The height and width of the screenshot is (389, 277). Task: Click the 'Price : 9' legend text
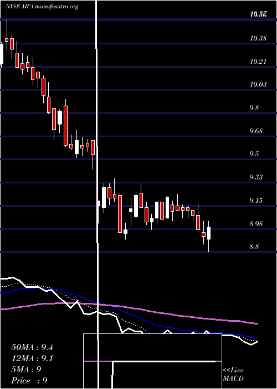tap(29, 381)
